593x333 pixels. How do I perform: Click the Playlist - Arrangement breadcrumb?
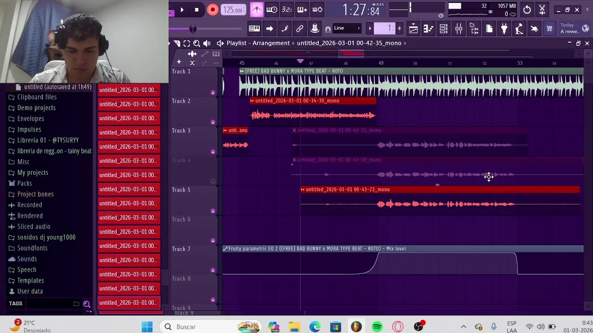[x=258, y=43]
